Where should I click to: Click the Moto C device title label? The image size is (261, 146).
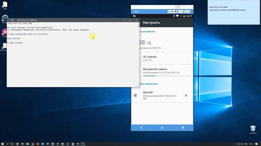click(x=137, y=11)
